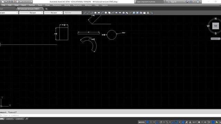
Task: Select the Circle tool
Action: (106, 13)
